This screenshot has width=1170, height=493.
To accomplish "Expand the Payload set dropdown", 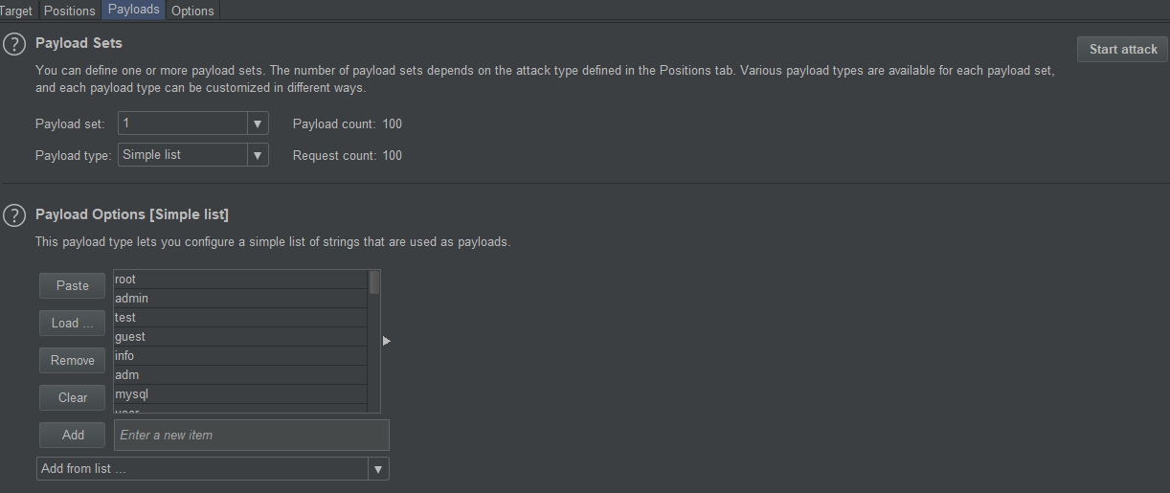I will (x=257, y=123).
